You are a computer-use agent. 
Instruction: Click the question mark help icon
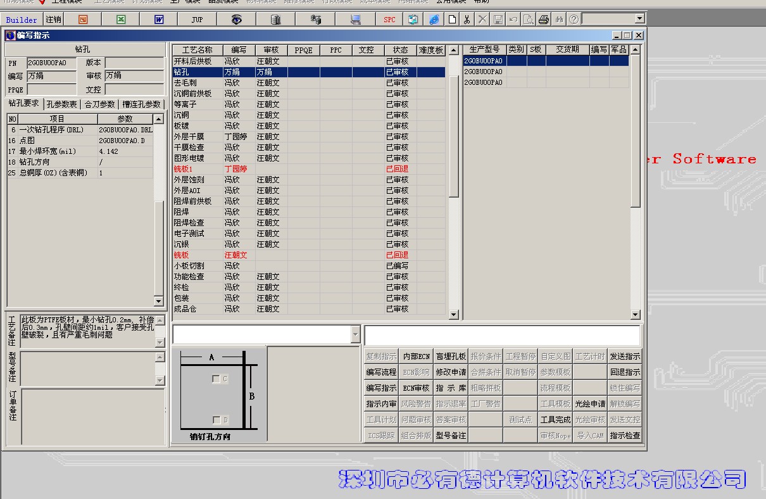click(x=574, y=20)
